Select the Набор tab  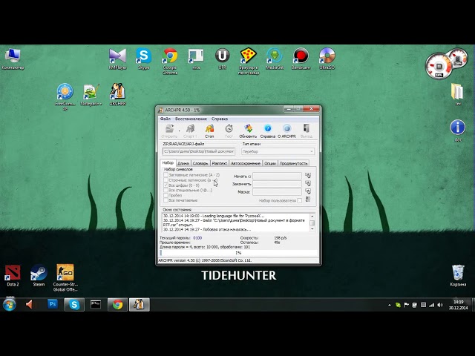[x=168, y=162]
